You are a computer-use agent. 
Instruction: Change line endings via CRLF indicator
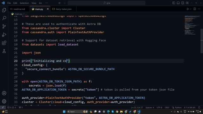pyautogui.click(x=167, y=107)
